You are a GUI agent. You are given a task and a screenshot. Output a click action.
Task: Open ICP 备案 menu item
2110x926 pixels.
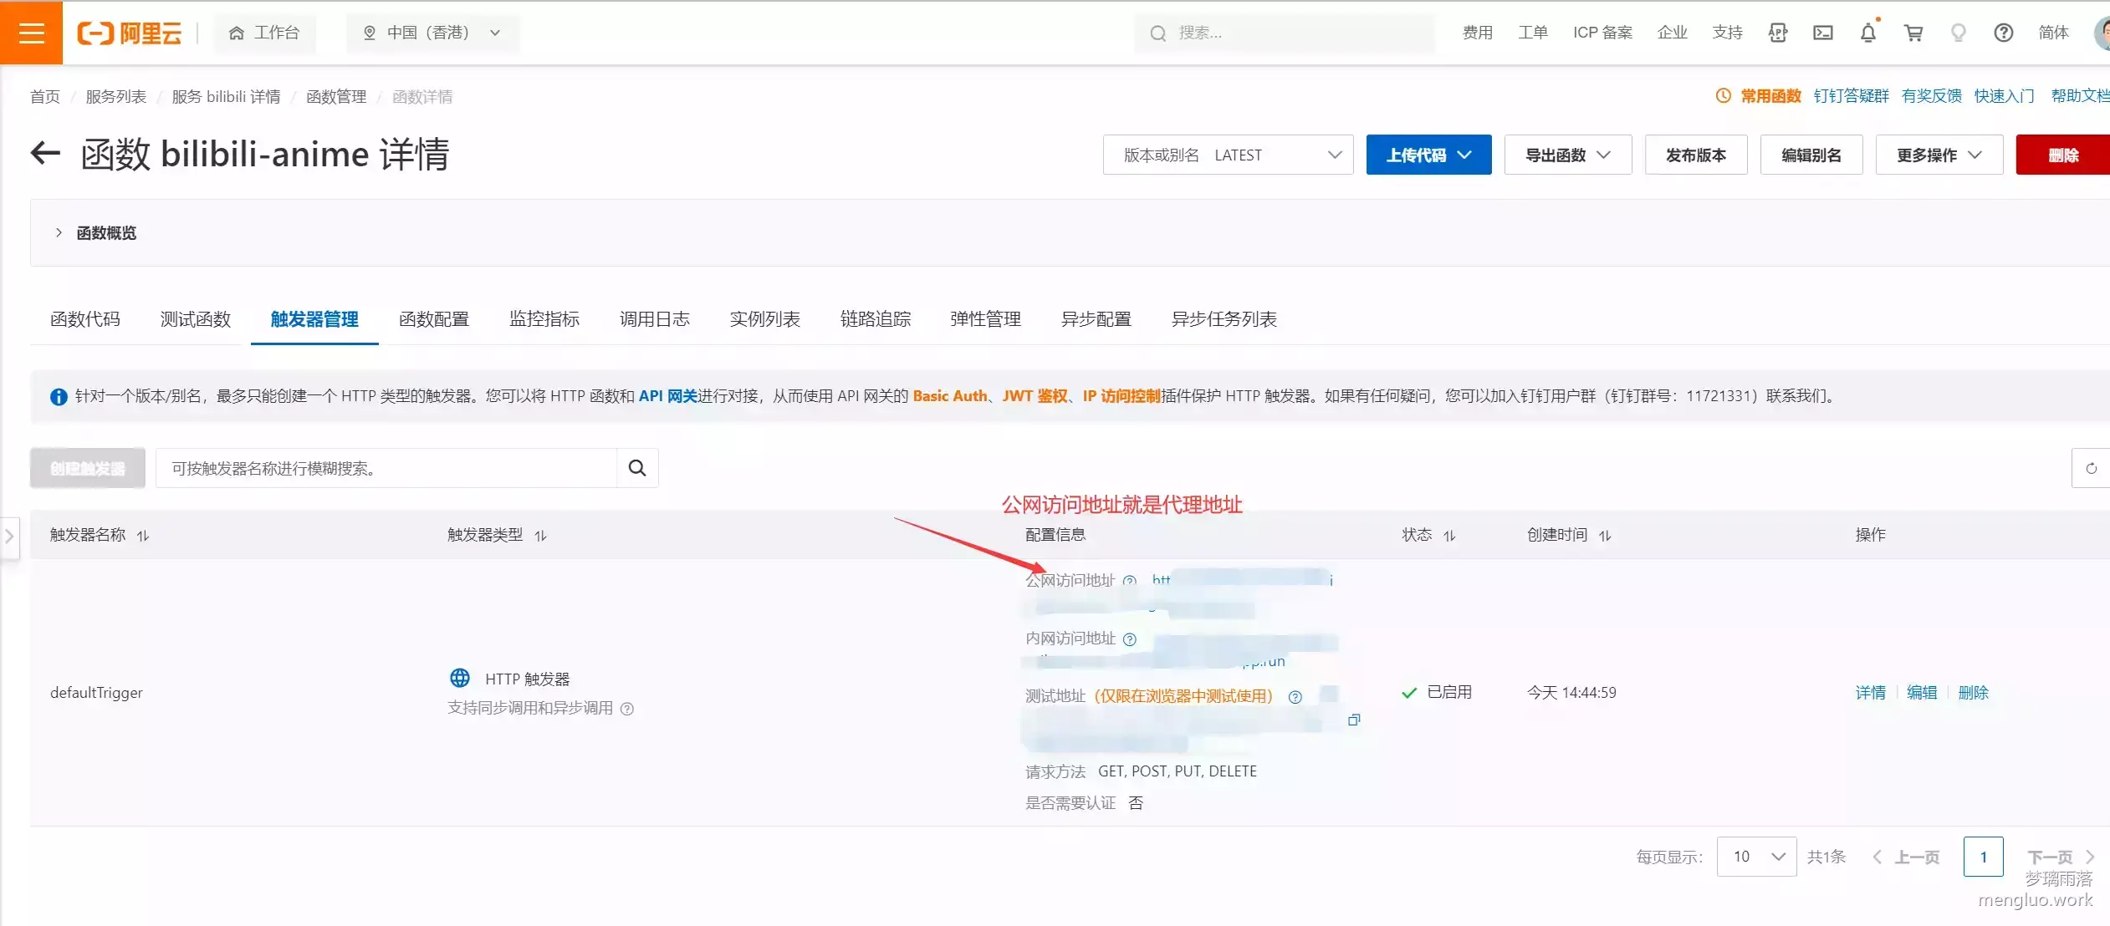tap(1602, 33)
